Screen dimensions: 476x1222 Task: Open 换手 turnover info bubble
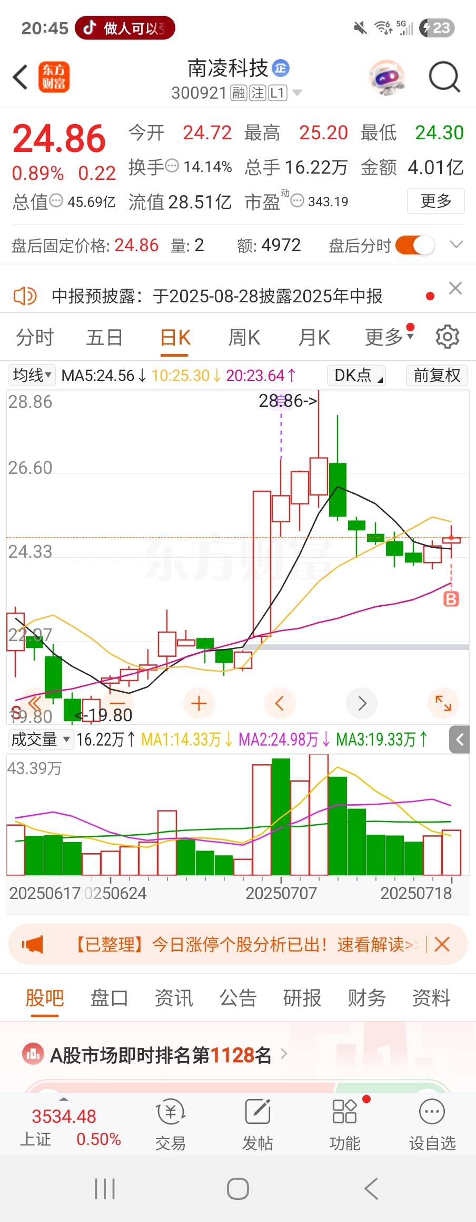click(x=172, y=166)
